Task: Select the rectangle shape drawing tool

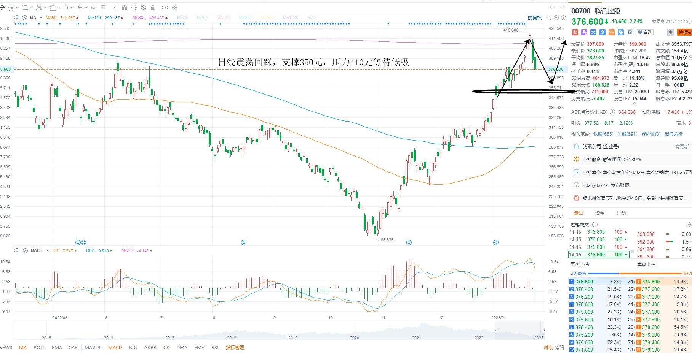Action: pyautogui.click(x=25, y=8)
